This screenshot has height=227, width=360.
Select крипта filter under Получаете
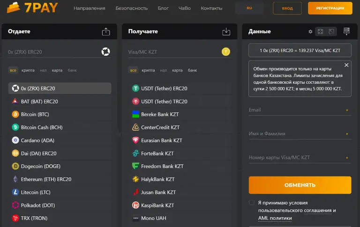(148, 70)
